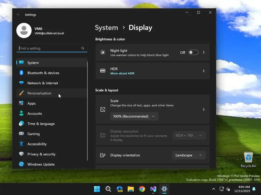Open the taskbar clock showing 8:04 AM
261x195 pixels.
pos(242,189)
